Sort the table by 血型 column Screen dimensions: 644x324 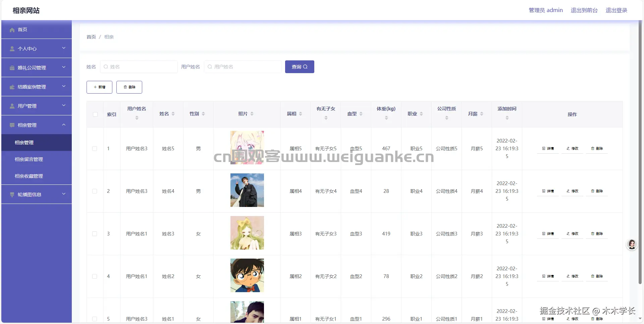click(361, 114)
